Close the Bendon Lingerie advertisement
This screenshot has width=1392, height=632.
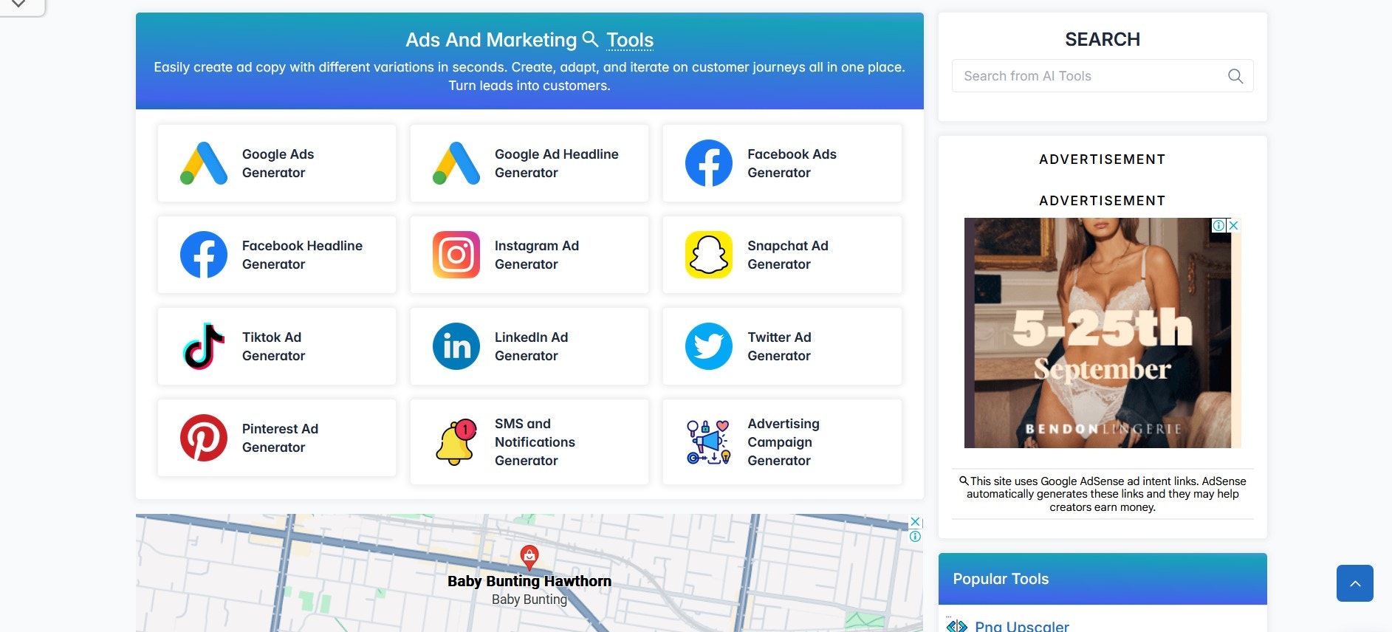pyautogui.click(x=1233, y=225)
